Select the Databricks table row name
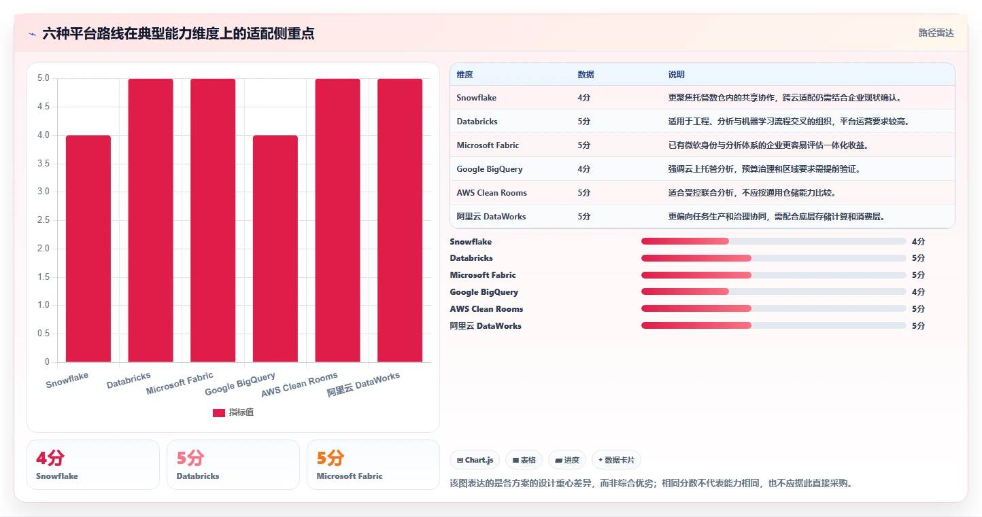 coord(477,122)
